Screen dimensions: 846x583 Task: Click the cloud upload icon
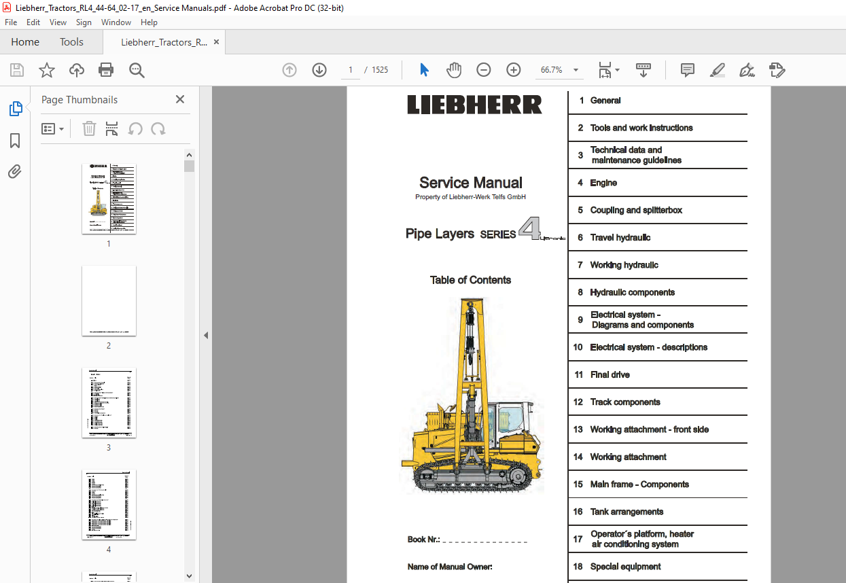click(77, 70)
